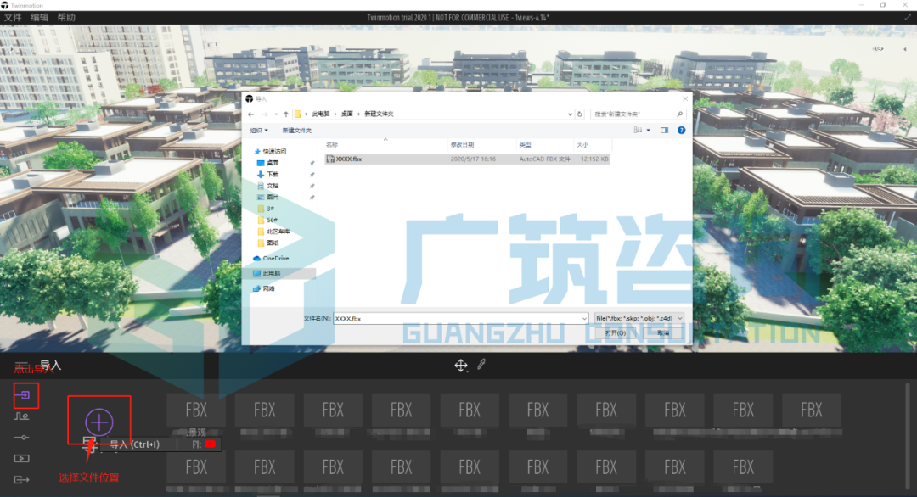Click the magnifier icon in the search box
This screenshot has height=497, width=917.
[679, 114]
